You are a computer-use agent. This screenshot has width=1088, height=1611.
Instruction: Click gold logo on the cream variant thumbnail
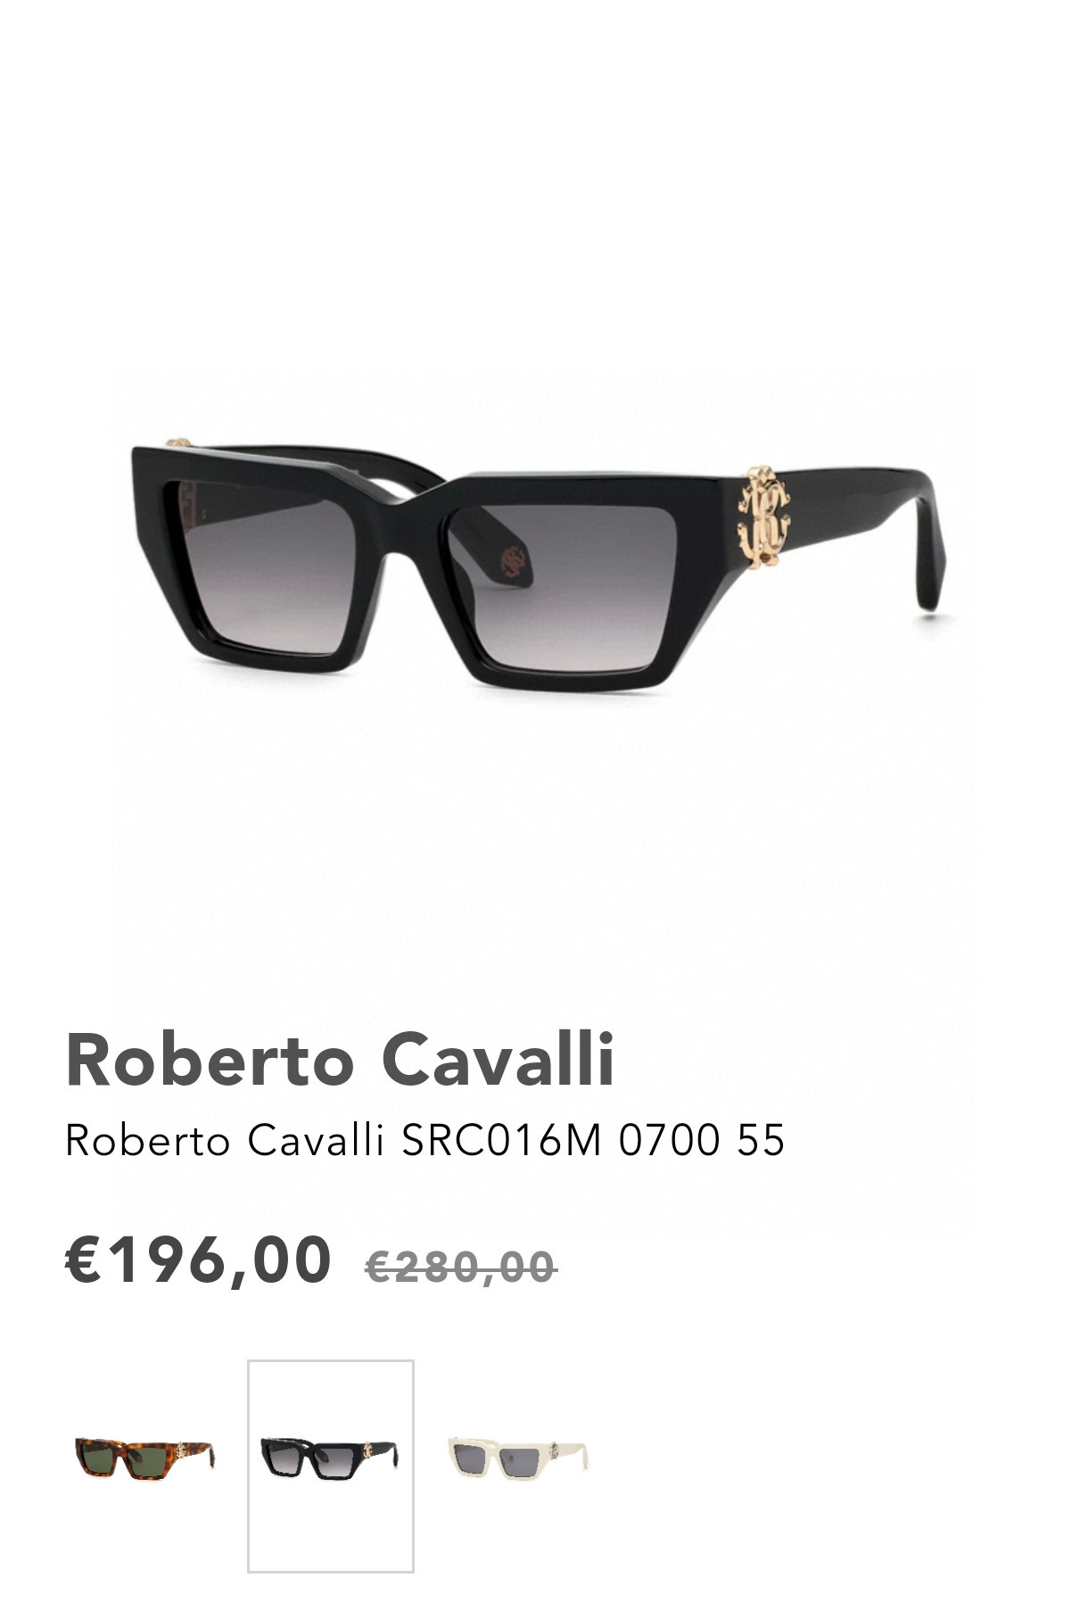click(554, 1450)
